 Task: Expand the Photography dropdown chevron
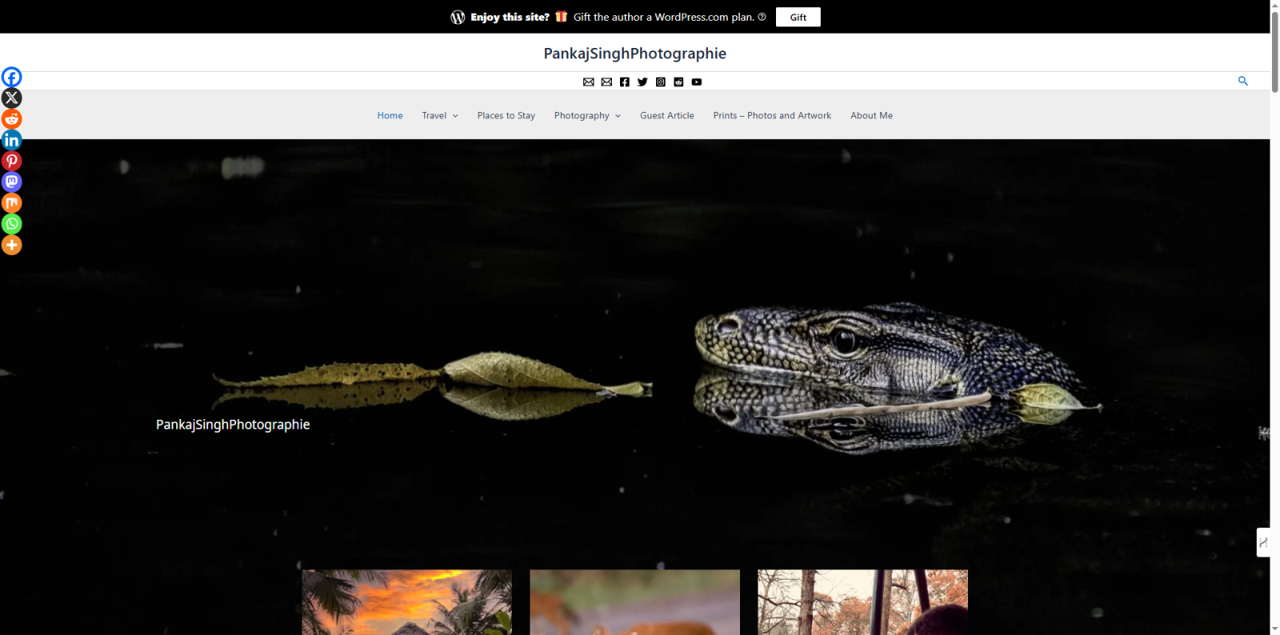pyautogui.click(x=618, y=116)
